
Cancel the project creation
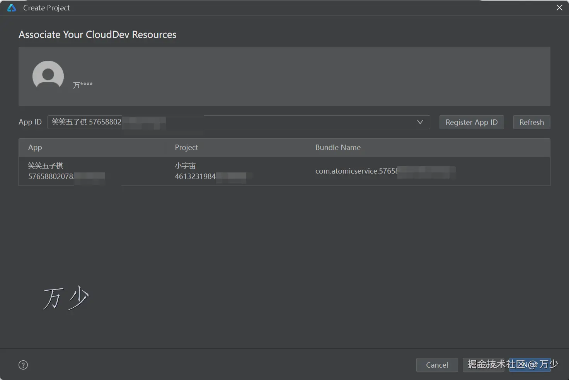pos(437,365)
